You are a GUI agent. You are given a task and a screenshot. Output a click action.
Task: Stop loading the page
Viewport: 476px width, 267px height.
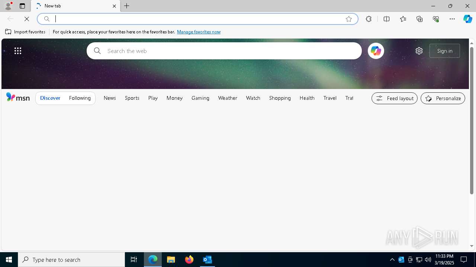(27, 19)
